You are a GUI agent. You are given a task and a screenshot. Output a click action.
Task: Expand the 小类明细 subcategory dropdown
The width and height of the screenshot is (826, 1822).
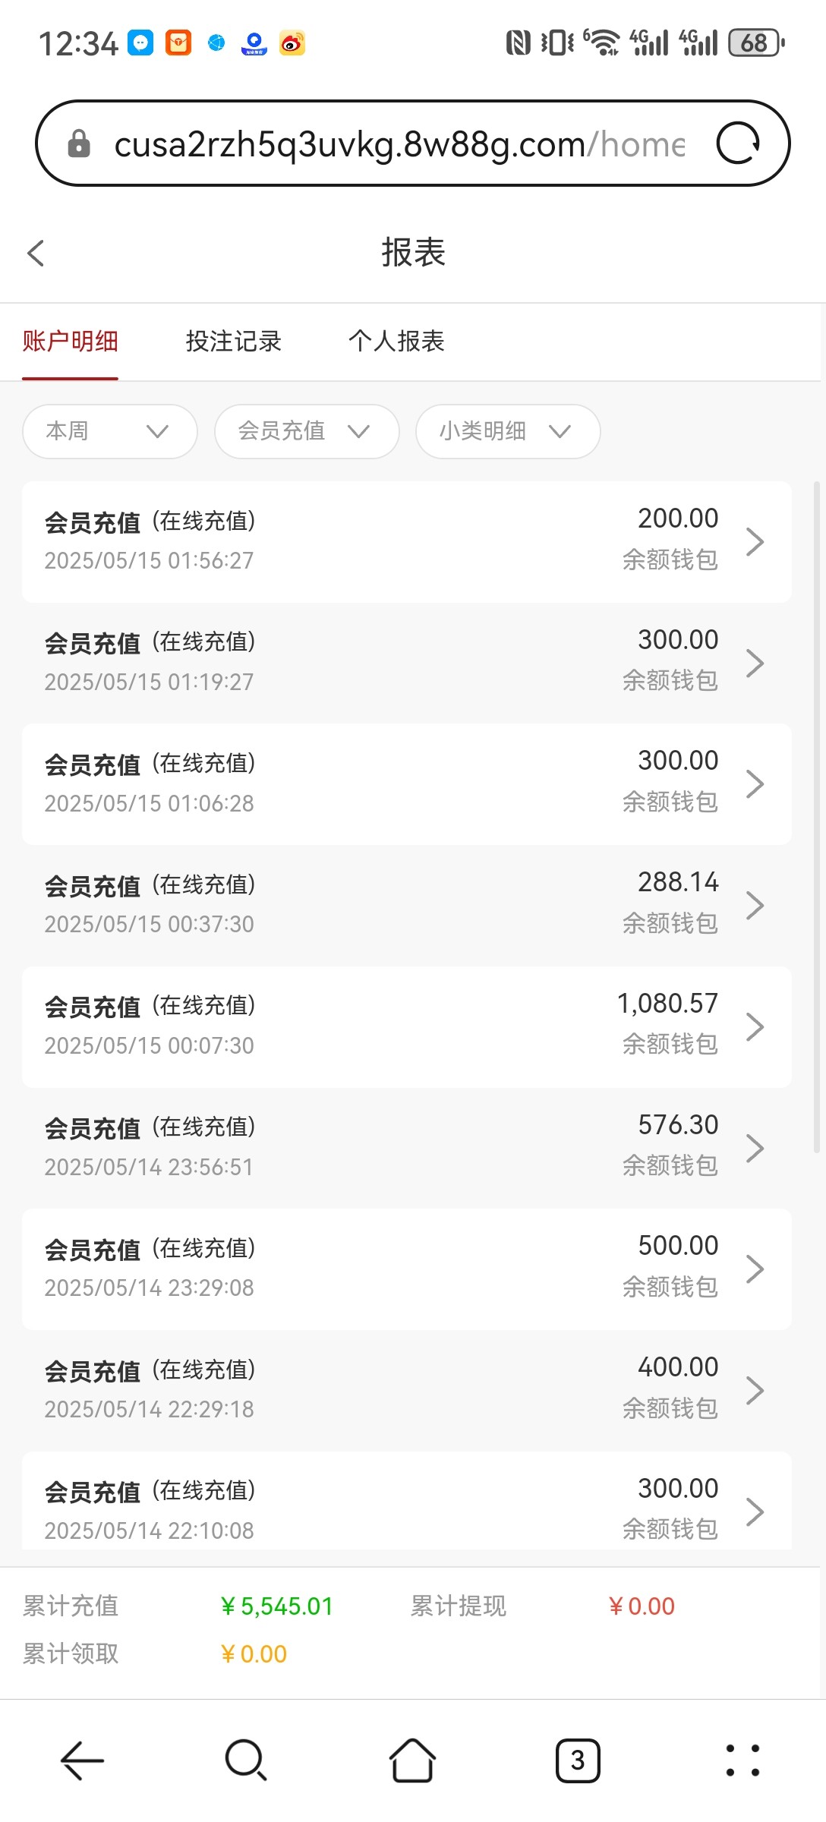[x=508, y=431]
